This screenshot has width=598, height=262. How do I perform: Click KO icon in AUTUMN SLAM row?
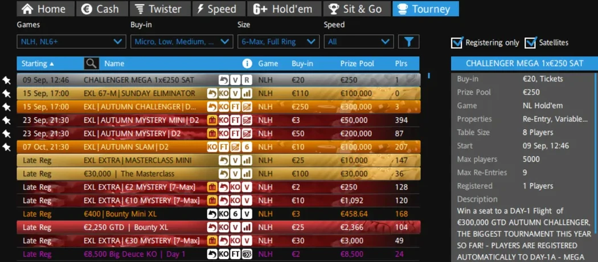pyautogui.click(x=212, y=147)
